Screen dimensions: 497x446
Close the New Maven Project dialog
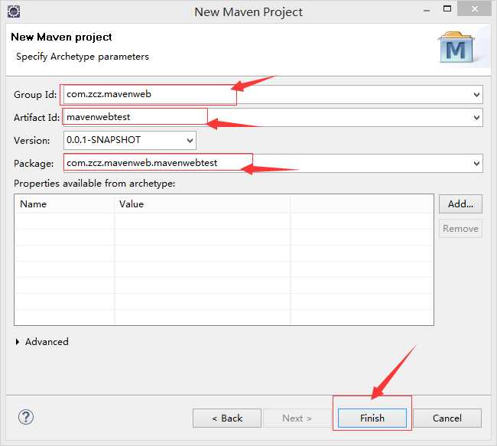tap(474, 9)
